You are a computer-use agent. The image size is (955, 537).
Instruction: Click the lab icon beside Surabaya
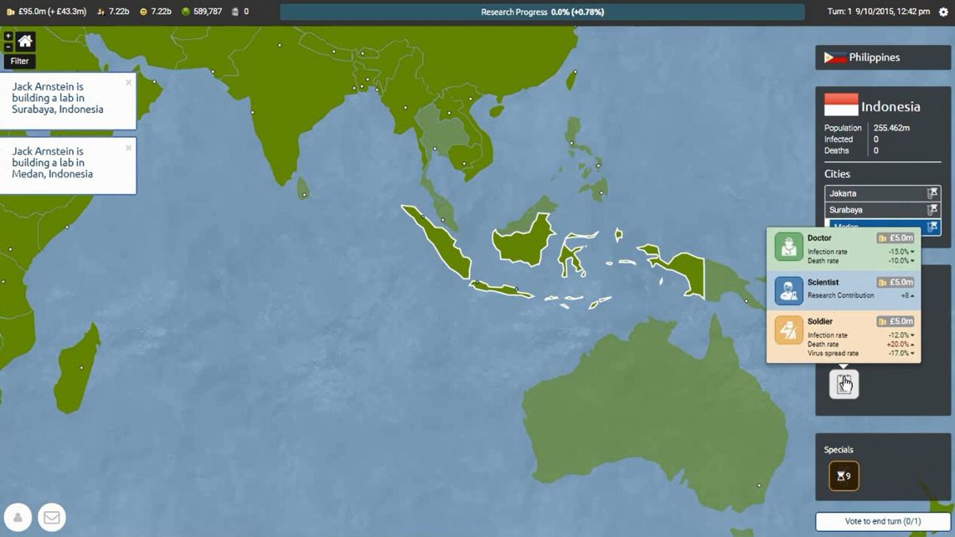coord(932,210)
